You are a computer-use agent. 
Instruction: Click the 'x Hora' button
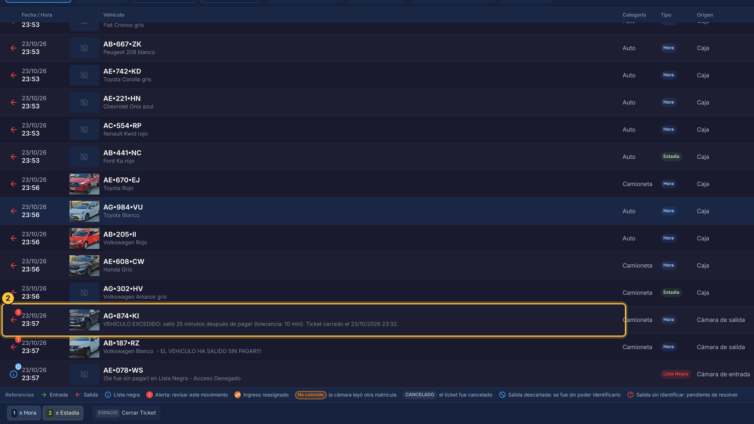[x=24, y=413]
